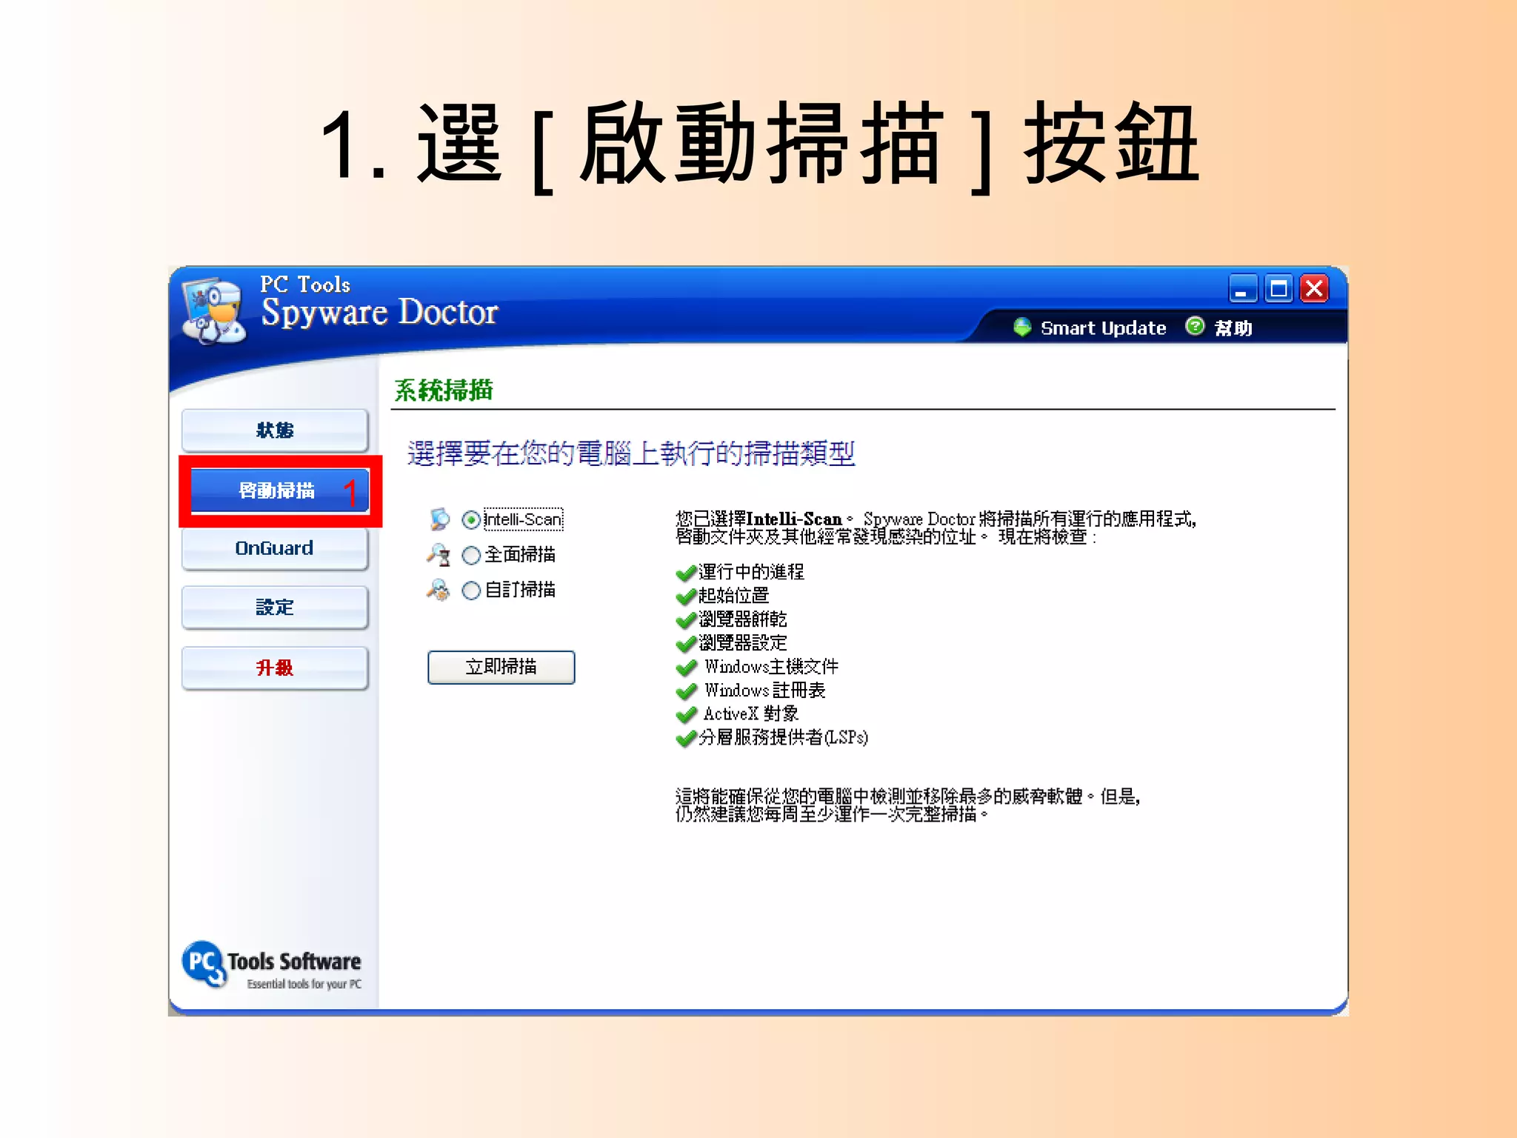
Task: Click the text Windows 註冊表
Action: (764, 691)
